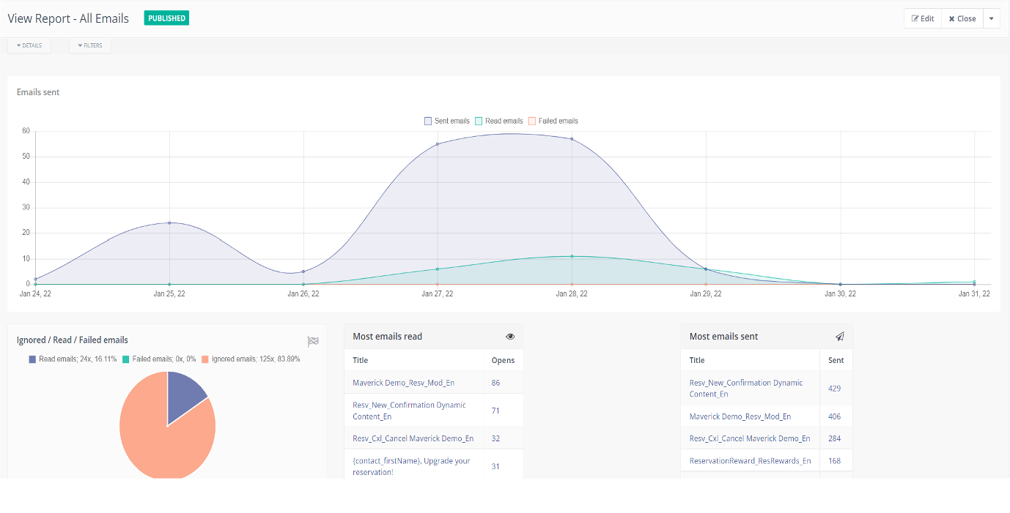Click the Published status badge
1010x513 pixels.
166,18
